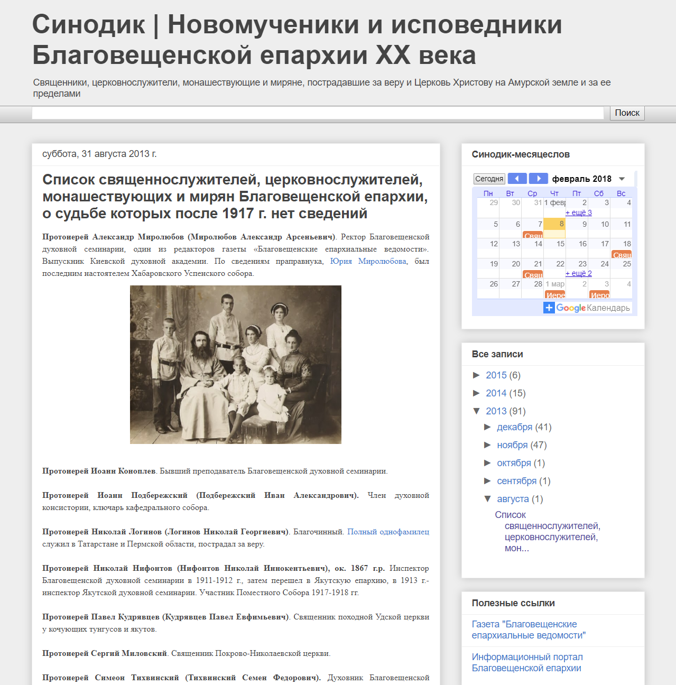Screen dimensions: 676x685
Task: Follow the Юрия Миролюбова link
Action: 368,261
